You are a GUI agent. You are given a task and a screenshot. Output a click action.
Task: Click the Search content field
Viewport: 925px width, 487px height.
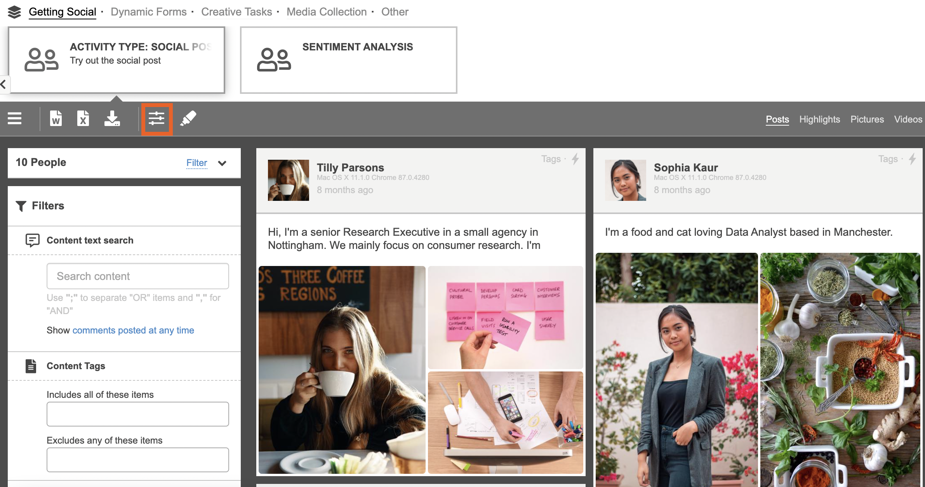click(x=137, y=276)
